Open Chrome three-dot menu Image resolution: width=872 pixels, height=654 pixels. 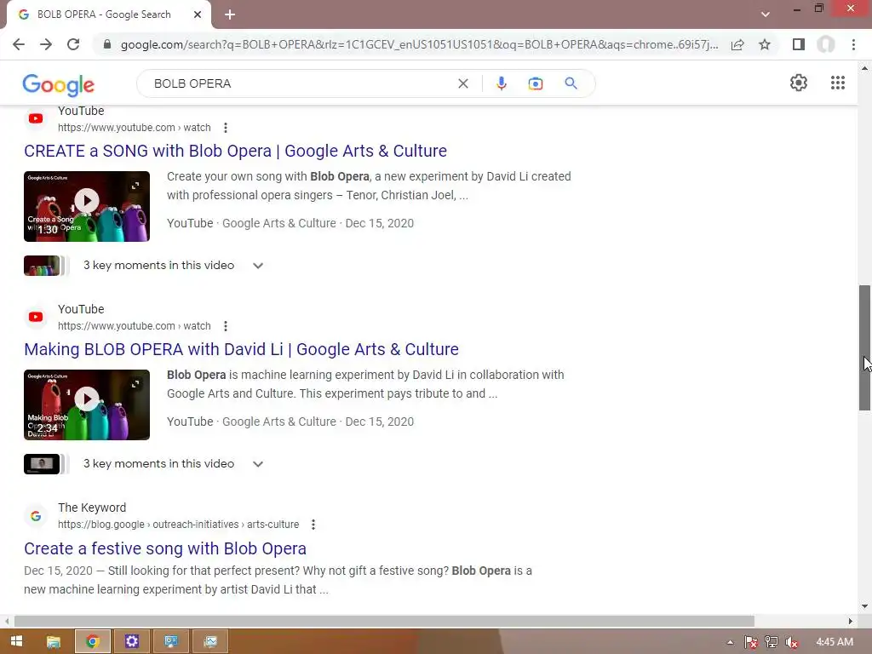pyautogui.click(x=853, y=44)
